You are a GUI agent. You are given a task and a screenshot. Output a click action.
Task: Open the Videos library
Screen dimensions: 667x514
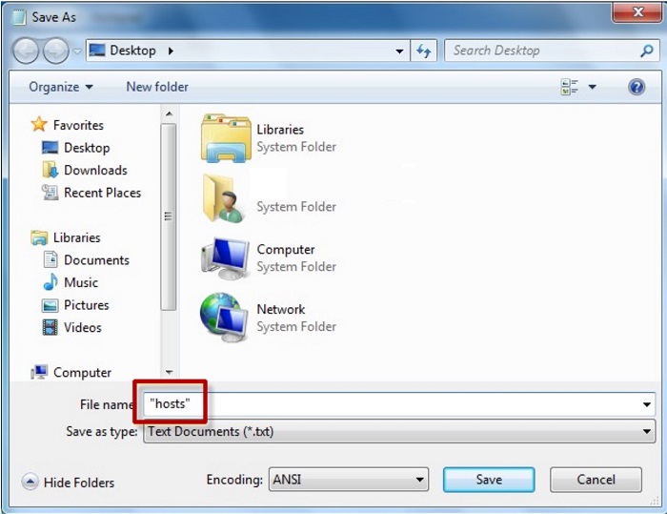coord(83,328)
